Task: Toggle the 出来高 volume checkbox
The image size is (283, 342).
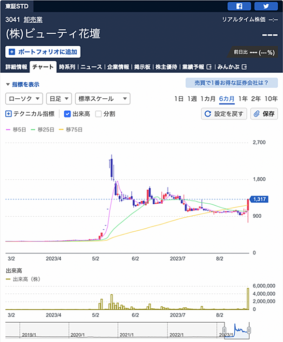Action: pos(67,114)
